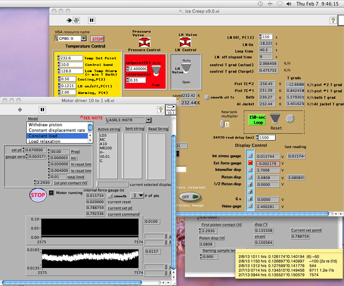344x286 pixels.
Task: Enable the smooth all Ts checkbox
Action: [x=207, y=97]
